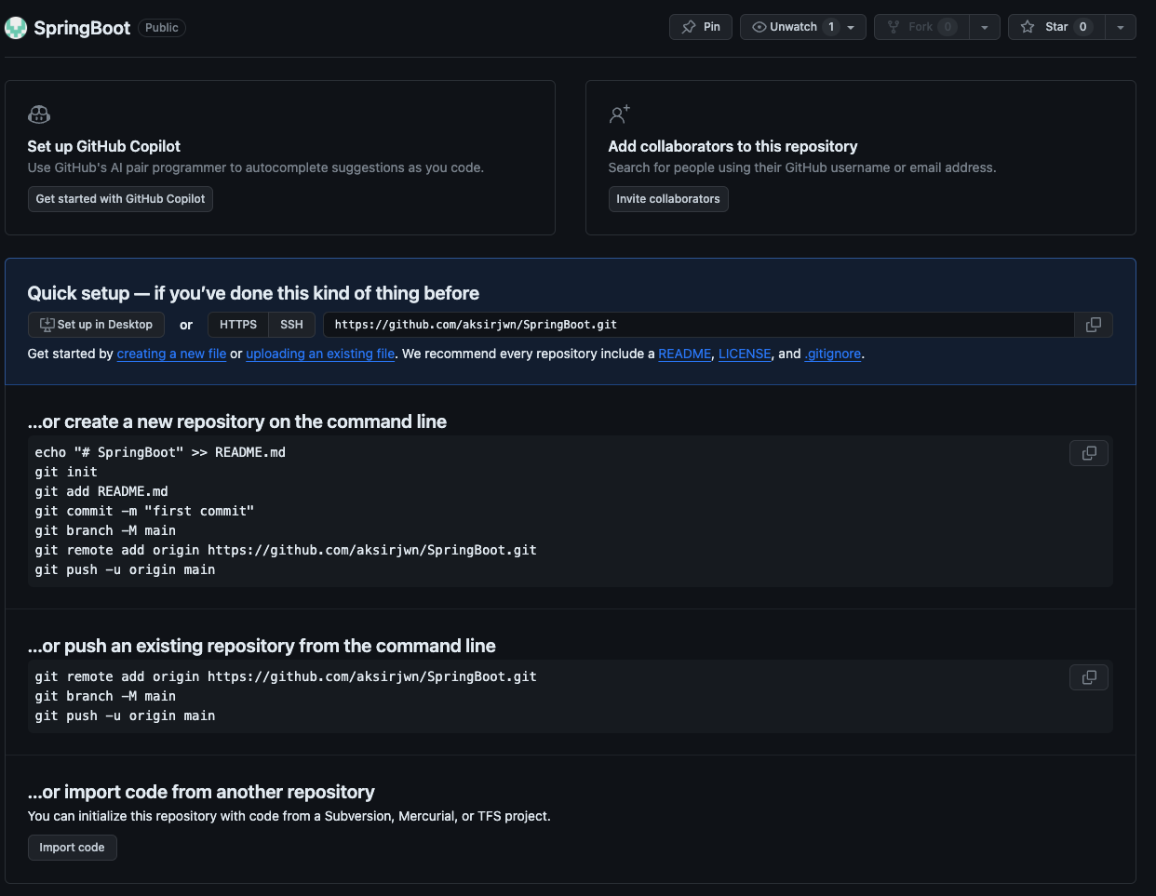Image resolution: width=1156 pixels, height=896 pixels.
Task: Click the 'git init' command line
Action: (x=66, y=472)
